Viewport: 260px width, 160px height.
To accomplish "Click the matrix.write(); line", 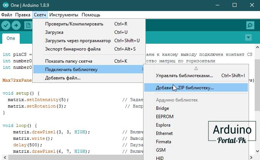I will [x=33, y=138].
